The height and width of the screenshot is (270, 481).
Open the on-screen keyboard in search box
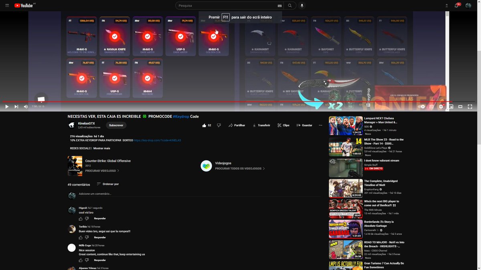(x=279, y=6)
